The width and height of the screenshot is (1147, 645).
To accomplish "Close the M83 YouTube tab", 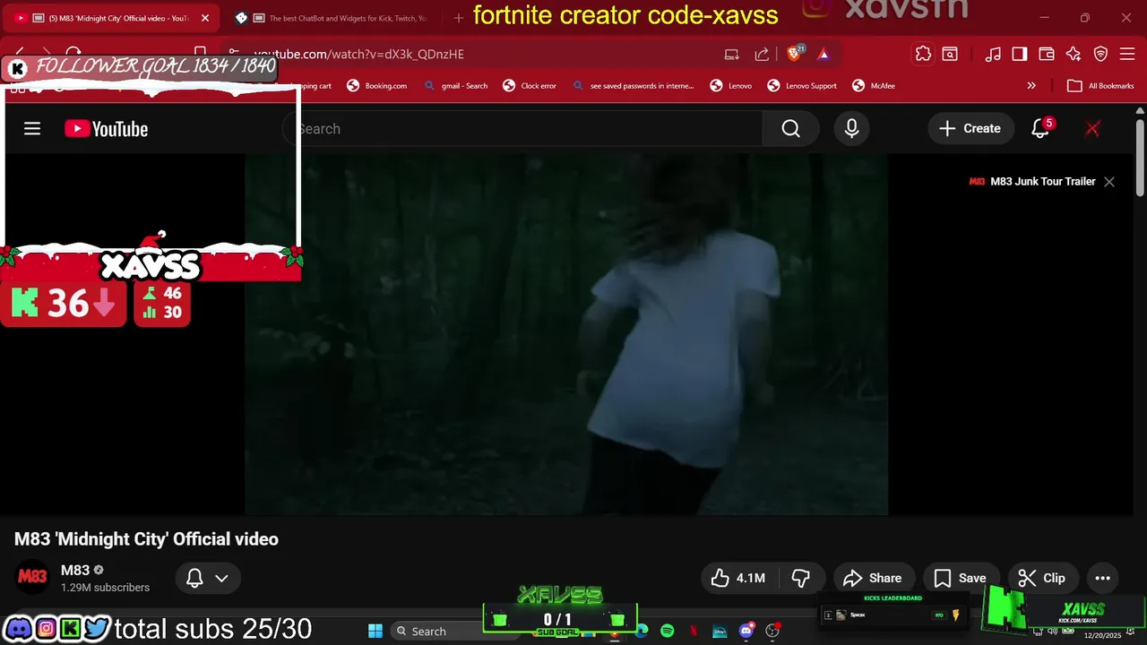I will pos(204,18).
